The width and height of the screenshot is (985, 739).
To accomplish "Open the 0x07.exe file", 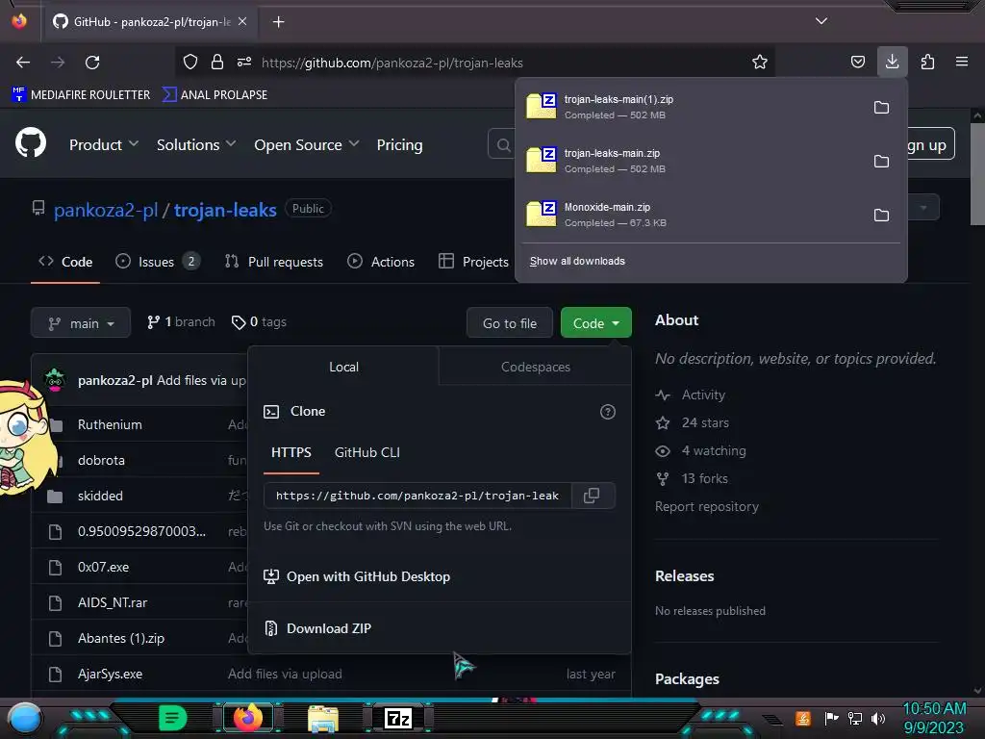I will [x=103, y=567].
